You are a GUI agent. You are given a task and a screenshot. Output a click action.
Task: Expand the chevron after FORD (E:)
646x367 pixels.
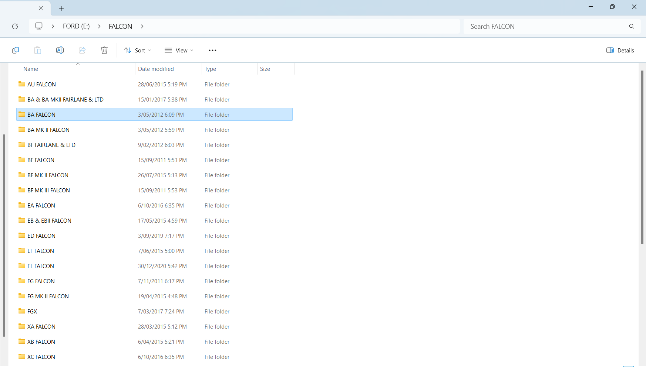99,26
